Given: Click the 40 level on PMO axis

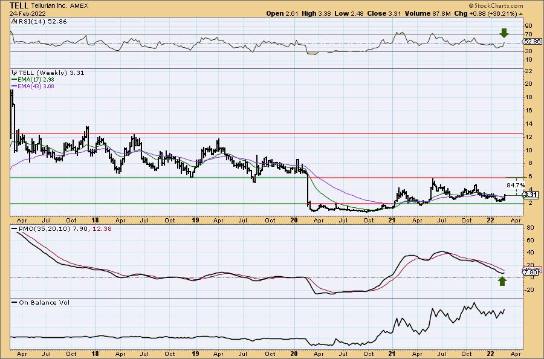Looking at the screenshot, I should click(x=529, y=252).
